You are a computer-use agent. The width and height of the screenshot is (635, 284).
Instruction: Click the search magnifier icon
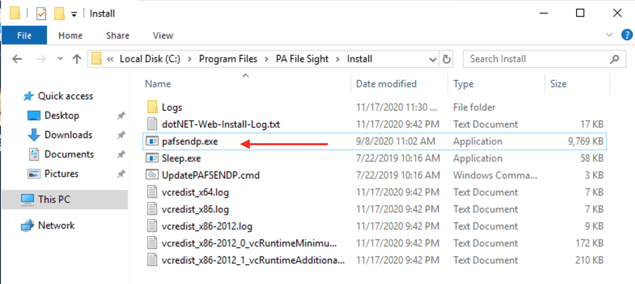[614, 59]
